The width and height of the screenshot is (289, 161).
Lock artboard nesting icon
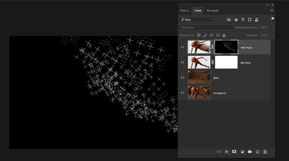pyautogui.click(x=218, y=35)
